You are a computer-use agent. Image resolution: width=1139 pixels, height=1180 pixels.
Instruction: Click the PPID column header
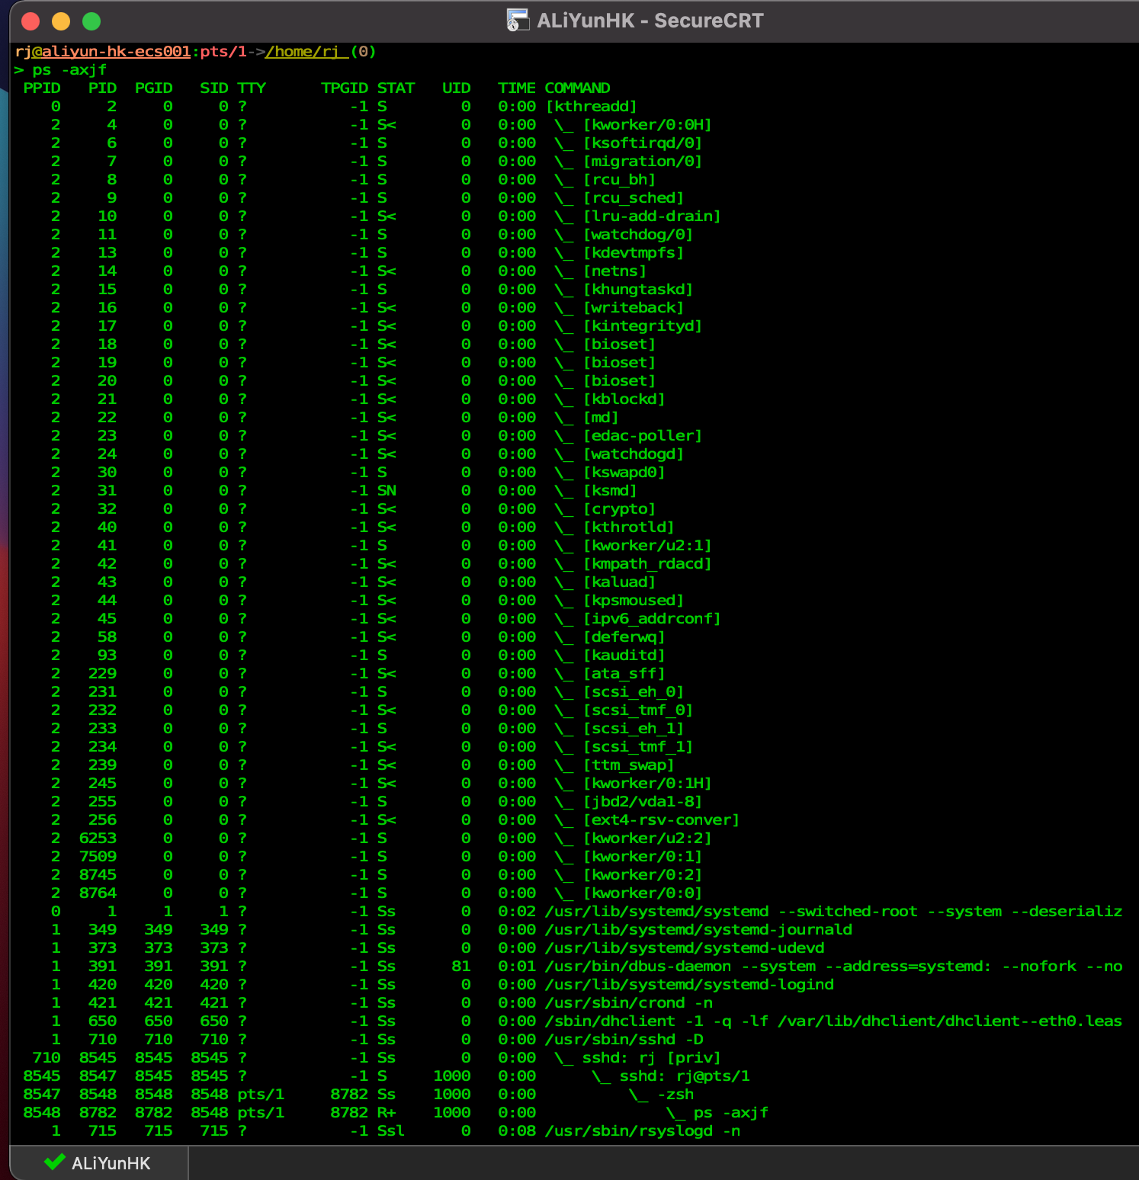point(42,88)
